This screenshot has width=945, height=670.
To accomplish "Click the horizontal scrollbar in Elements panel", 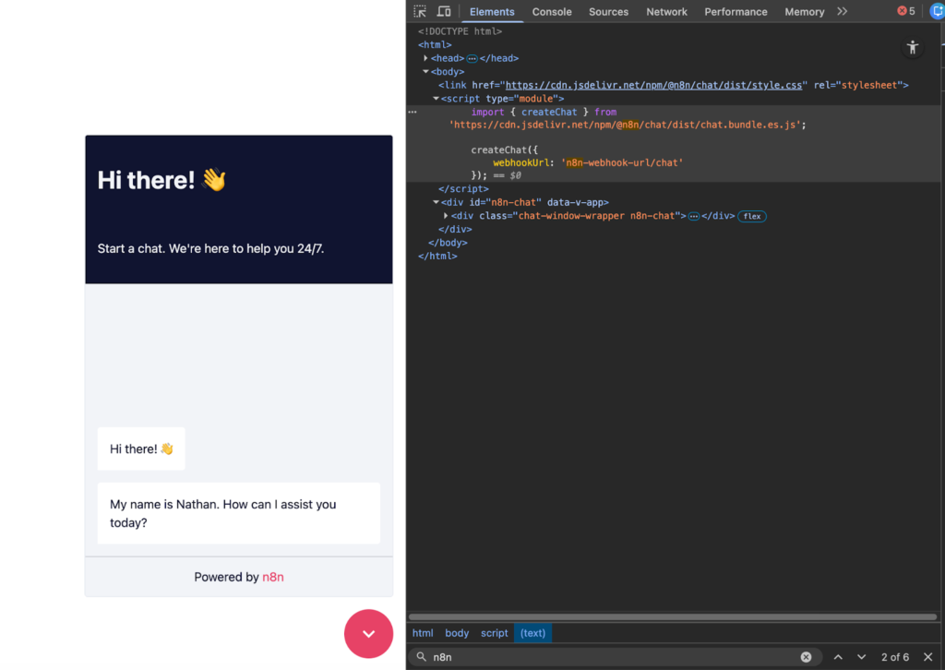I will coord(672,616).
